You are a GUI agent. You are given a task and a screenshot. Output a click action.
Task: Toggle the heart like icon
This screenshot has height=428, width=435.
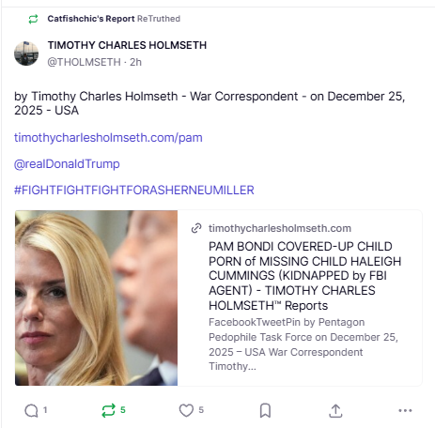click(186, 410)
